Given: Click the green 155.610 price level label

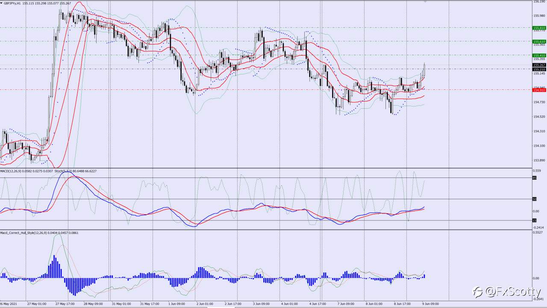Looking at the screenshot, I should click(x=539, y=41).
